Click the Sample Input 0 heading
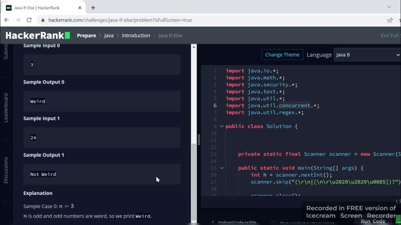 click(41, 46)
